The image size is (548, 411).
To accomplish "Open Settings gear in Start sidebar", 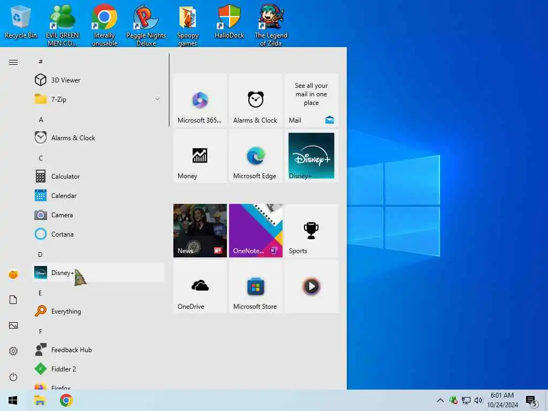I will click(x=13, y=351).
